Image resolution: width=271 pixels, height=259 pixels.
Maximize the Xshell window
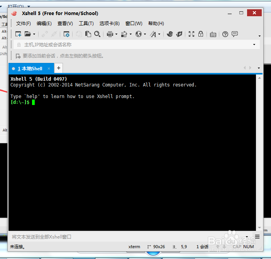tap(241, 13)
